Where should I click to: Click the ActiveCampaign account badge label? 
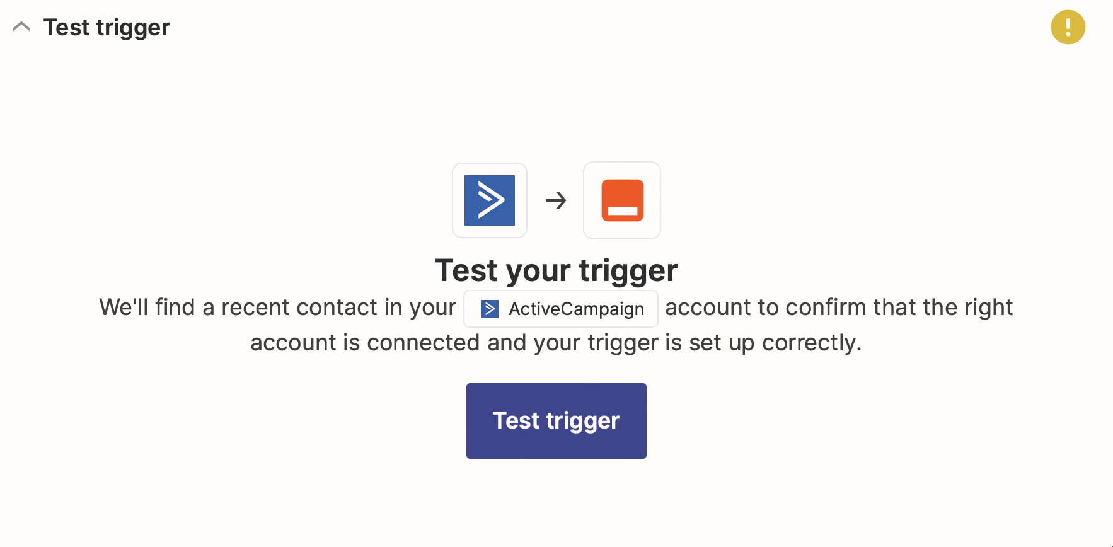point(576,309)
